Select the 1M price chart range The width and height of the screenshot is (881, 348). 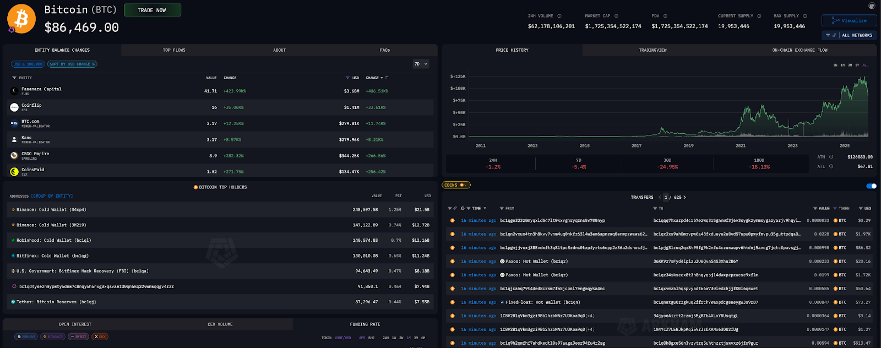click(842, 65)
